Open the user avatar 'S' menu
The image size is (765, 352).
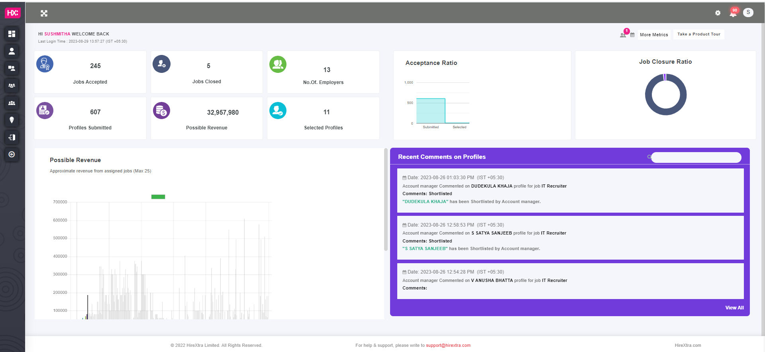tap(748, 12)
